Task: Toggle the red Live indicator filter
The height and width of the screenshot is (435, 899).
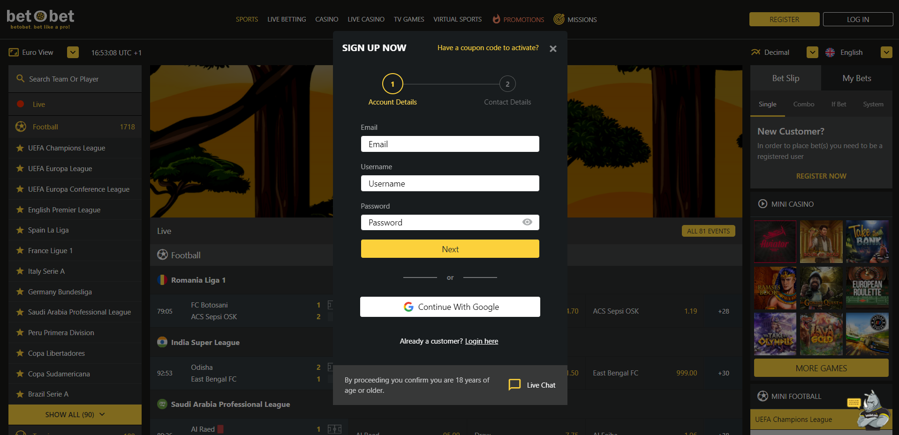Action: (x=21, y=104)
